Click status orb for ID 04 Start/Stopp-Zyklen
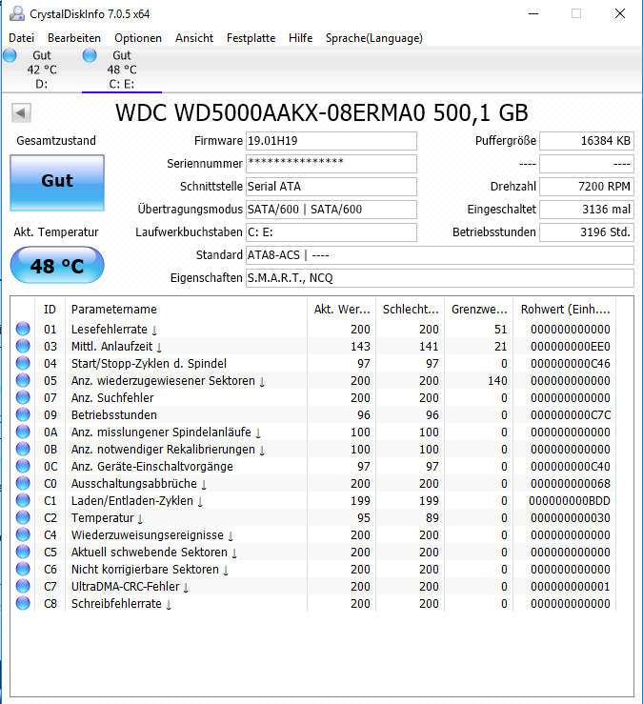The height and width of the screenshot is (704, 643). (x=23, y=363)
